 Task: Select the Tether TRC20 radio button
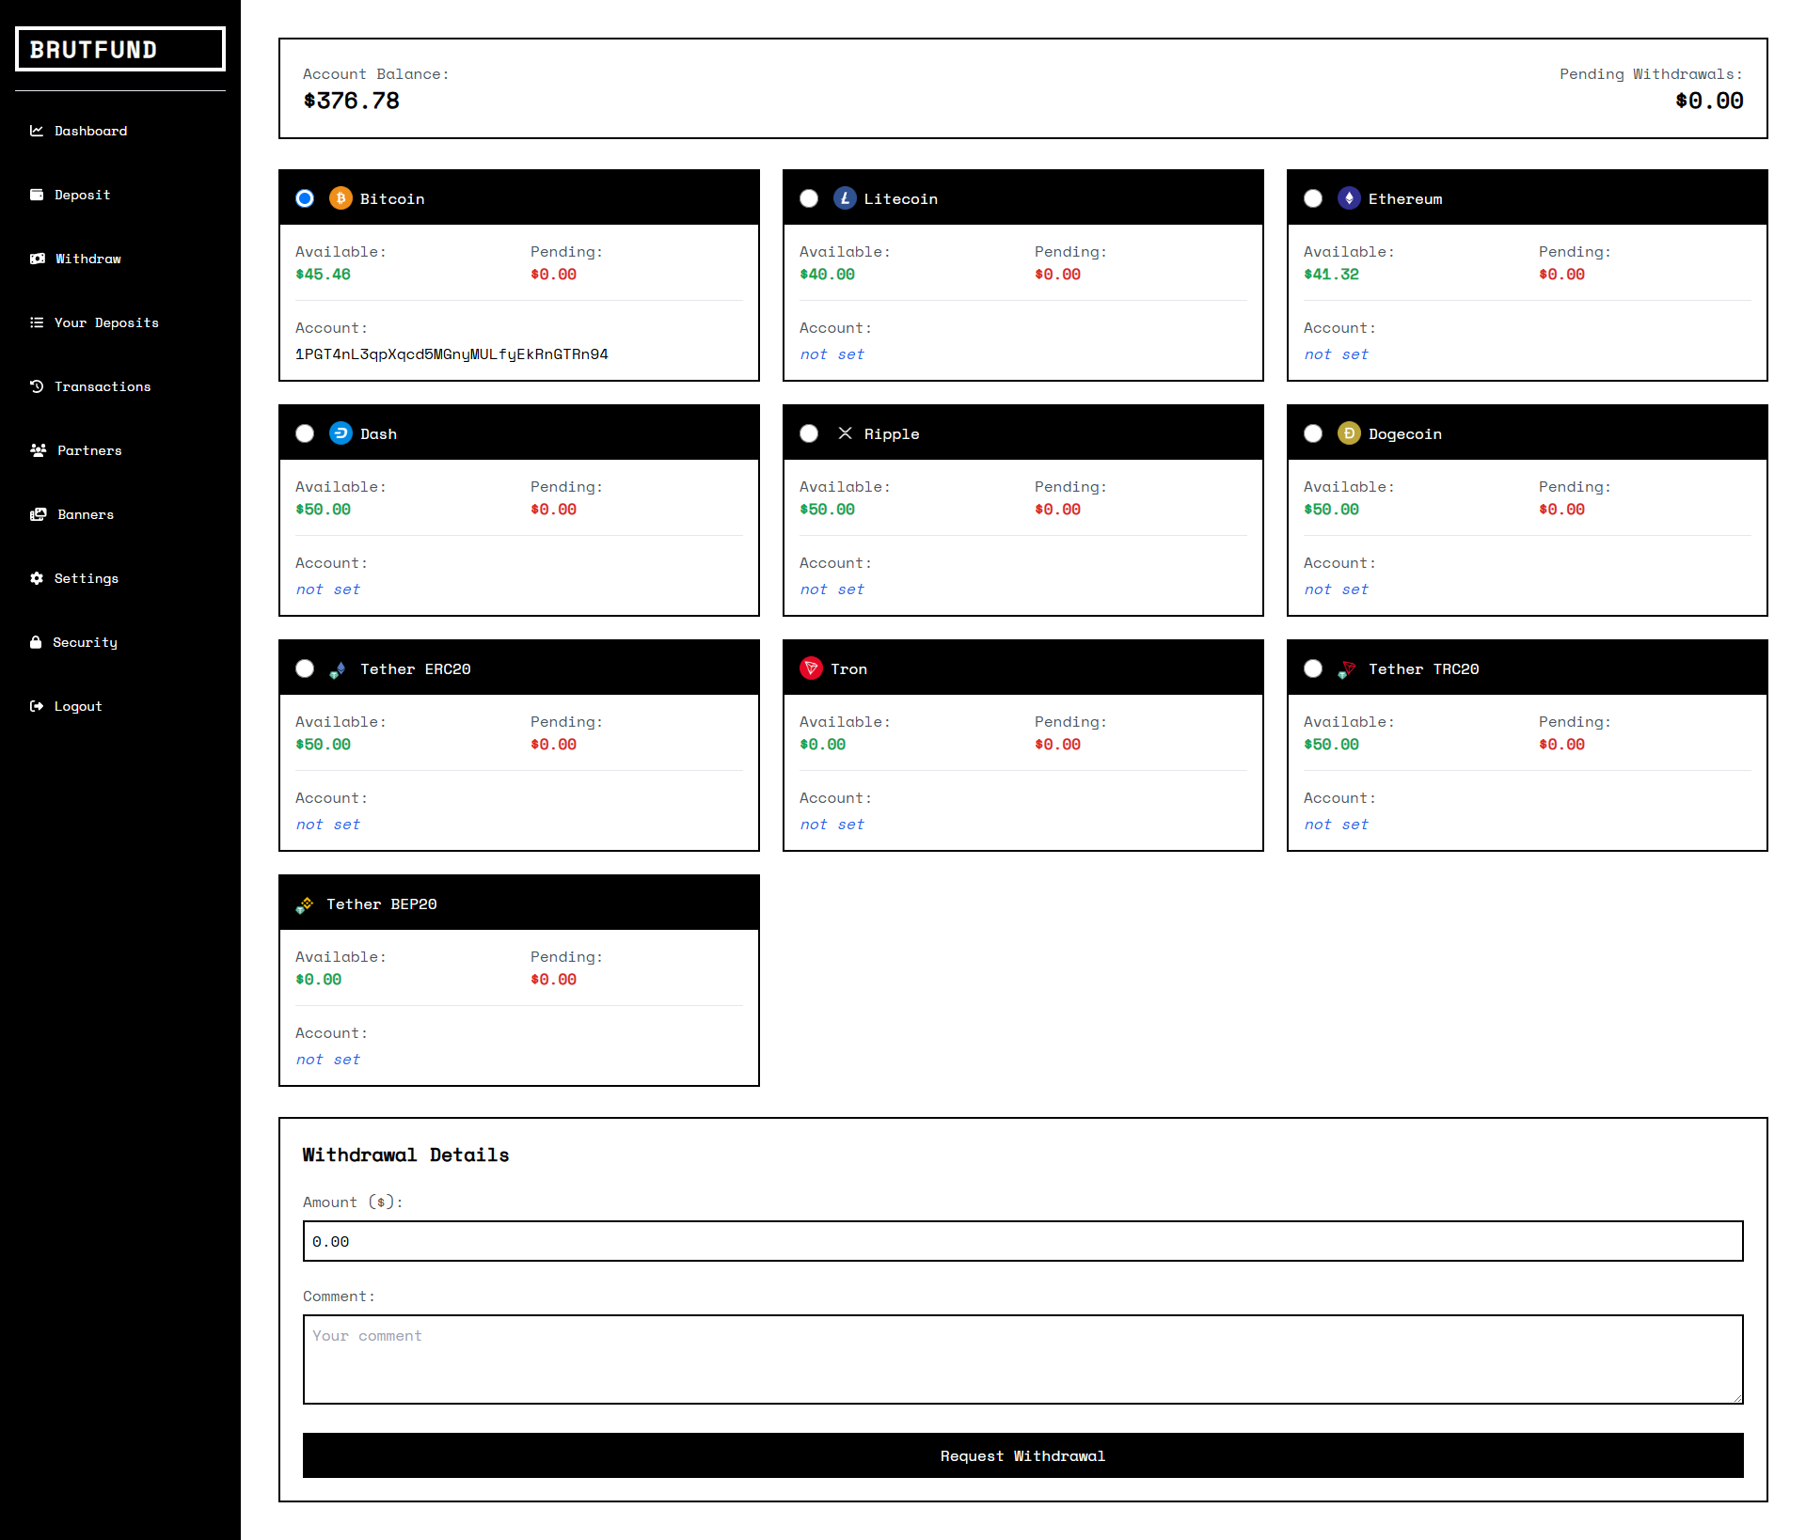(x=1313, y=668)
